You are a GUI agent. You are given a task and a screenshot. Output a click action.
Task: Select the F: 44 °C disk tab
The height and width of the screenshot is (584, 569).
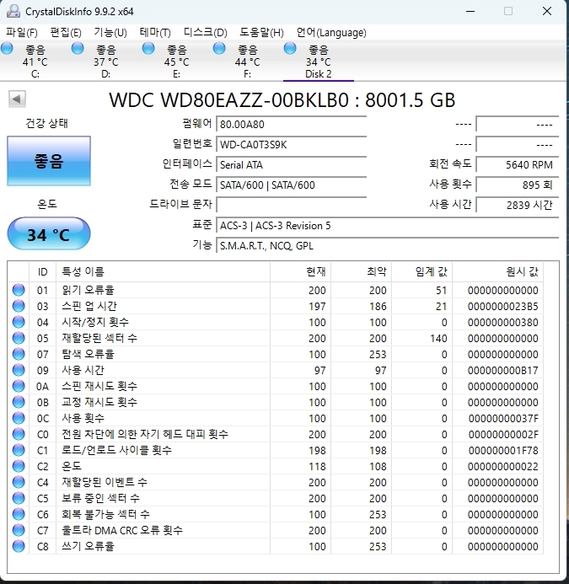(x=248, y=61)
